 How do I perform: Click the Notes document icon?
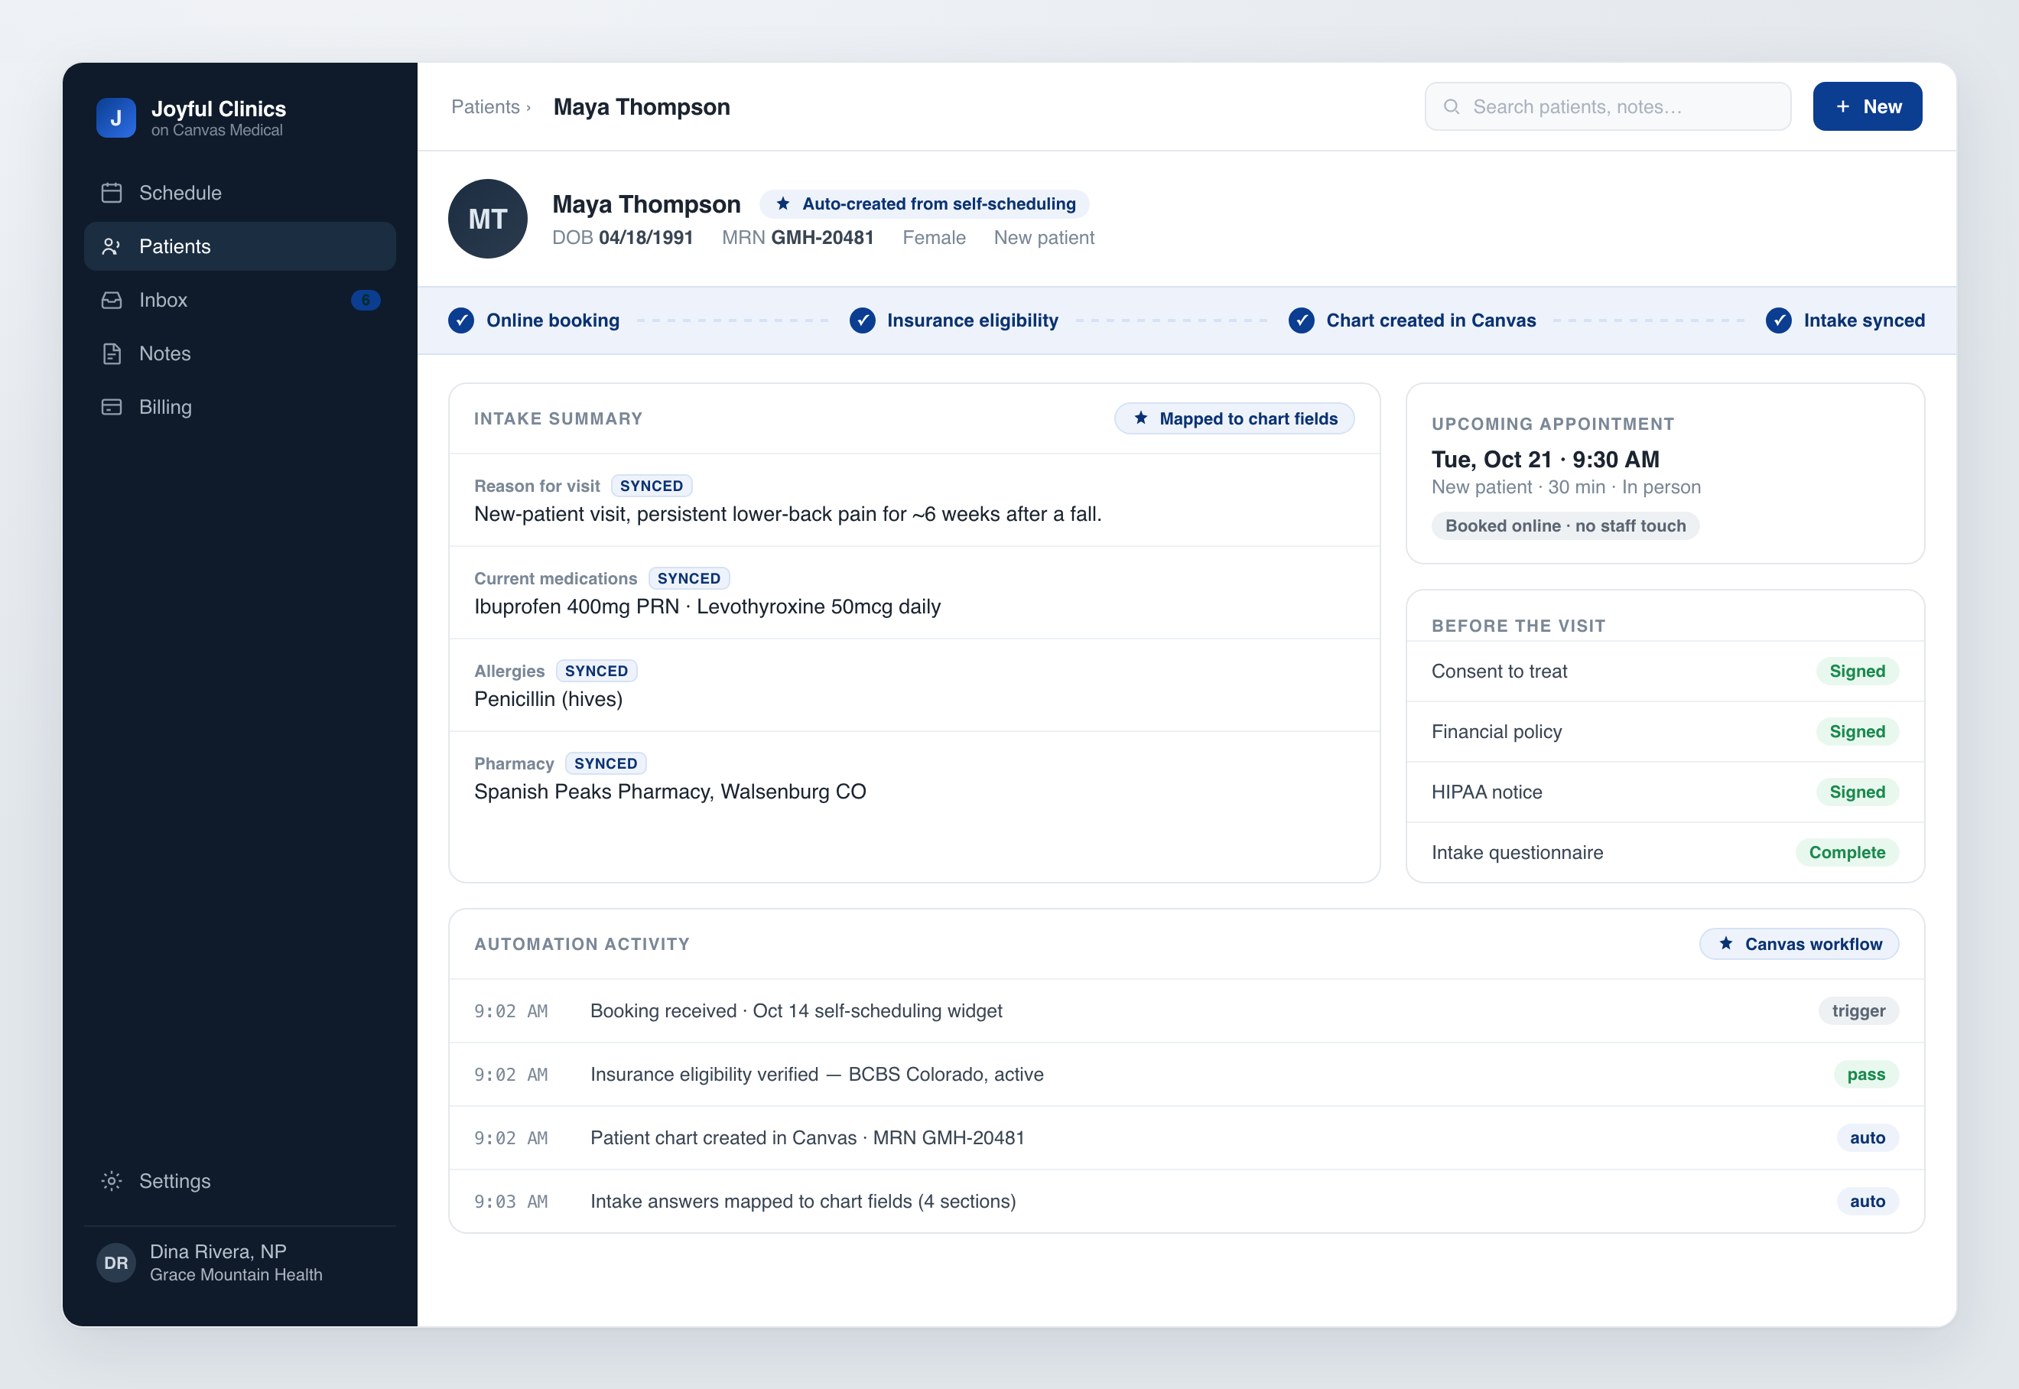tap(112, 353)
